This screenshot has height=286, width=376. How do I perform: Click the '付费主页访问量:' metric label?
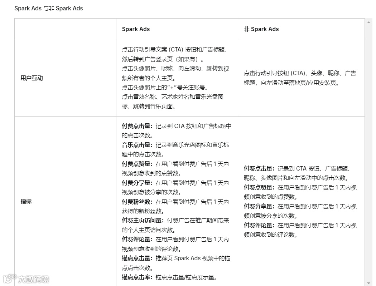click(x=143, y=221)
